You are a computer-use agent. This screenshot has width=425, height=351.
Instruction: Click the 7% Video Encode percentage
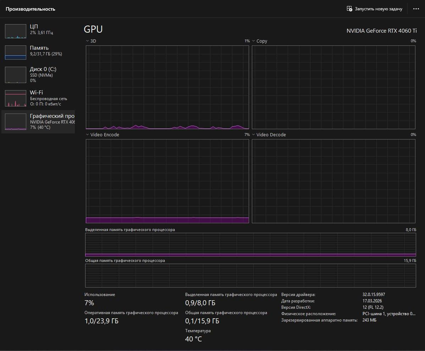coord(247,135)
